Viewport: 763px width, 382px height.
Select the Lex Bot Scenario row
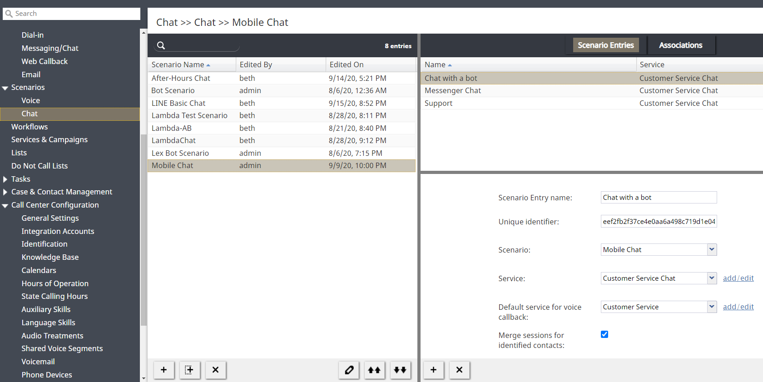point(282,153)
